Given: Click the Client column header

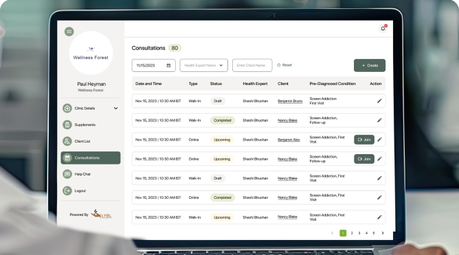Looking at the screenshot, I should click(283, 84).
